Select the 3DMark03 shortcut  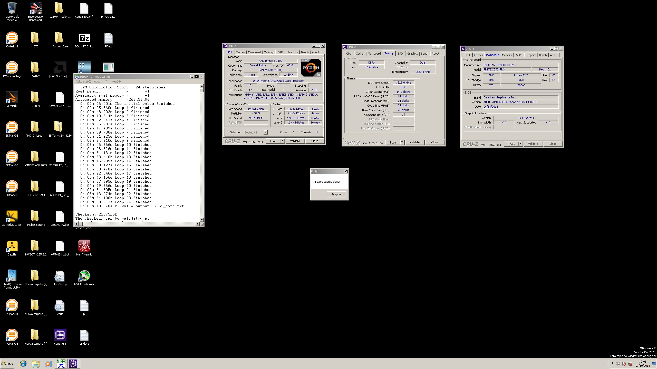[12, 129]
